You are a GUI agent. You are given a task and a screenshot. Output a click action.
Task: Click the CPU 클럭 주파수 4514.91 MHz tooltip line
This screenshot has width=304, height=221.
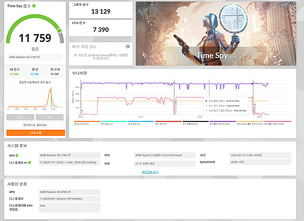pos(222,101)
